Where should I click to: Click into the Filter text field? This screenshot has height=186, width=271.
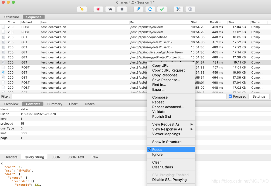click(x=119, y=97)
